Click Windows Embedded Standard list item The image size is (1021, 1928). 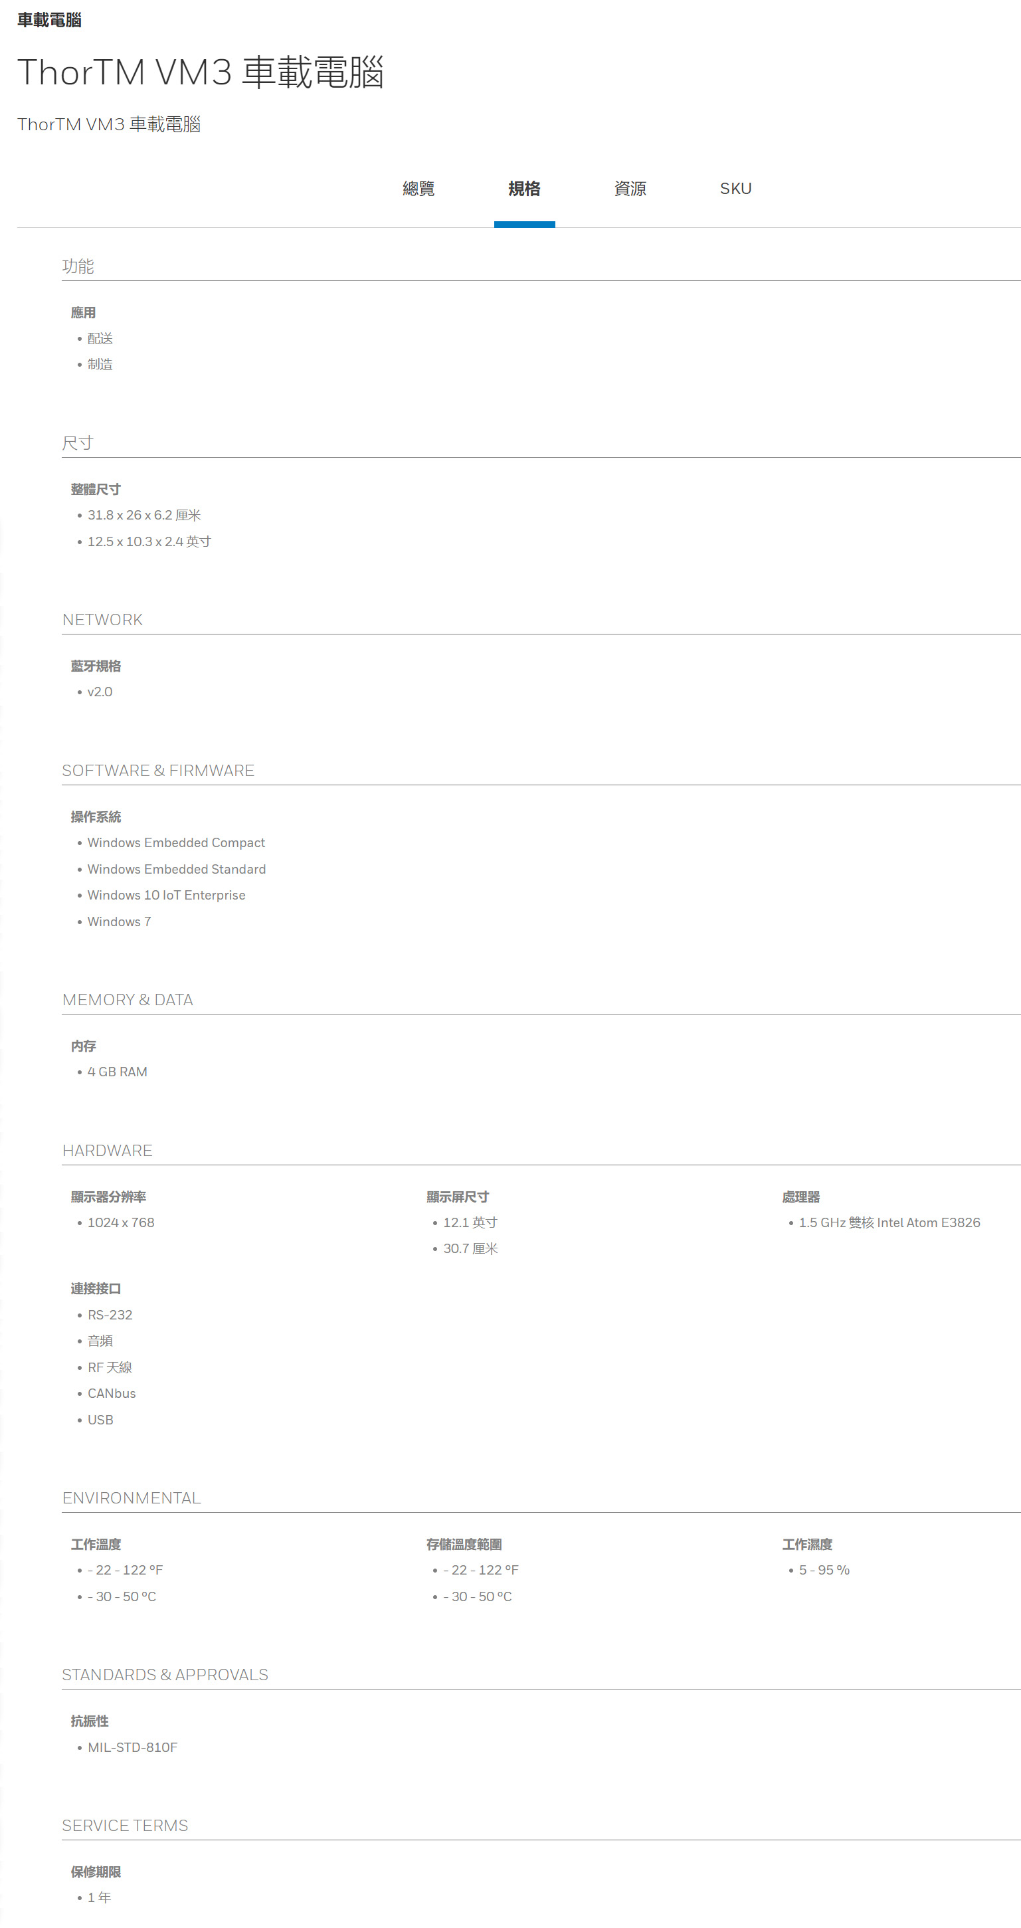pyautogui.click(x=177, y=869)
